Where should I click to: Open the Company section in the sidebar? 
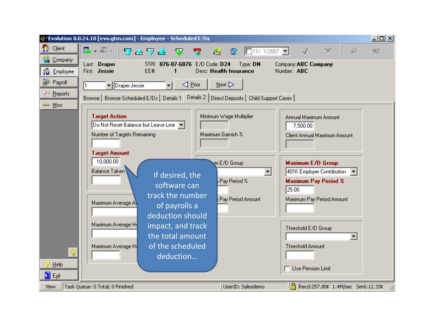click(x=59, y=59)
